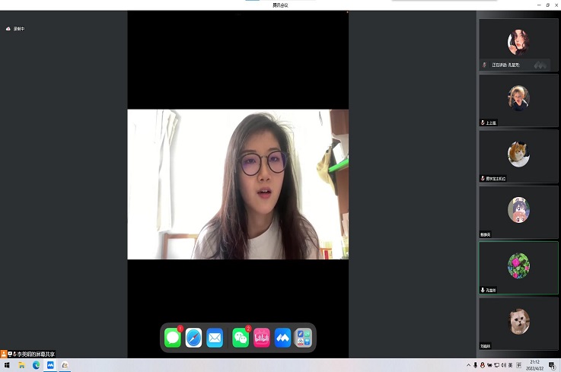
Task: Expand the hidden system tray icons chevron
Action: (x=467, y=366)
